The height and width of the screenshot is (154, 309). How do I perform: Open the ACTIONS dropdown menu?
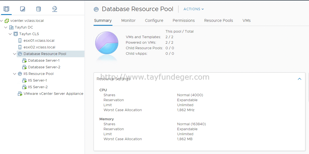click(194, 9)
